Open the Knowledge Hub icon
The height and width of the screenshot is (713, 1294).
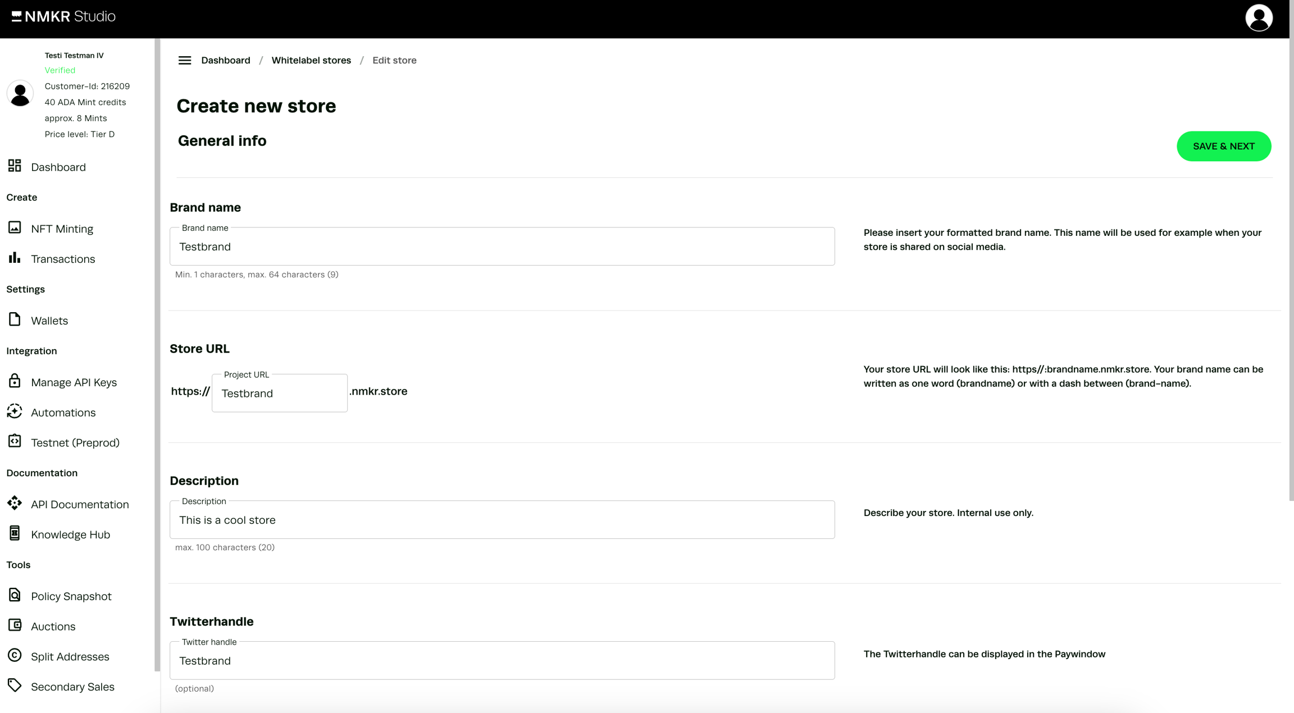pos(15,533)
